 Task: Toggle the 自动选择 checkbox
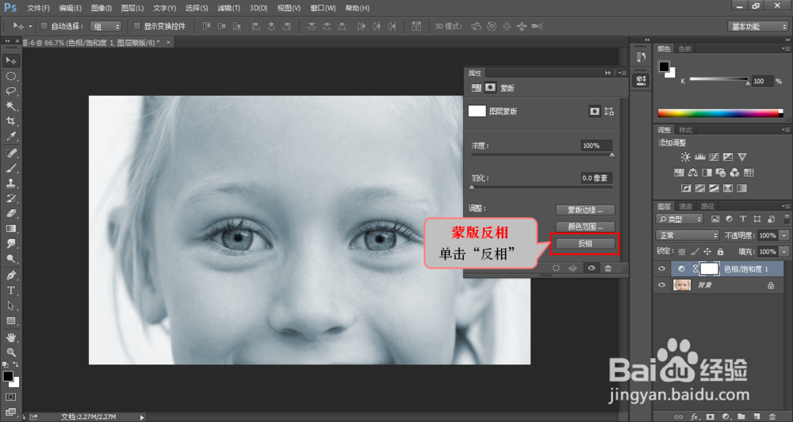tap(44, 26)
